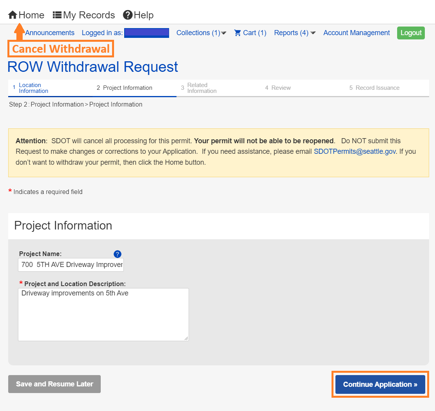435x411 pixels.
Task: Click the SDOTPermits@seattle.gov email link
Action: pos(355,151)
